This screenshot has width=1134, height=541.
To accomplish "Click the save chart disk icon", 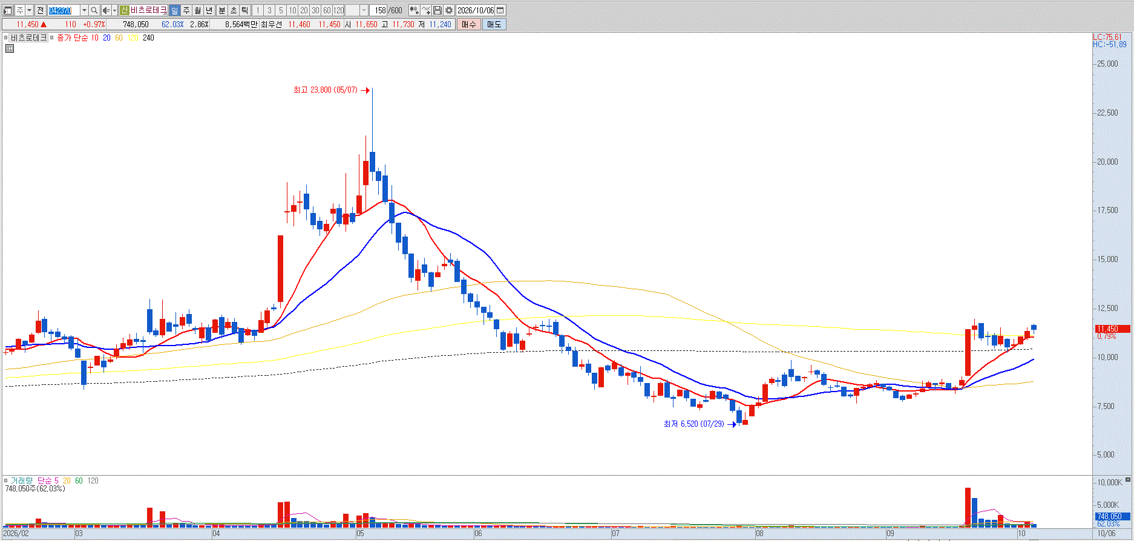I will pyautogui.click(x=437, y=10).
